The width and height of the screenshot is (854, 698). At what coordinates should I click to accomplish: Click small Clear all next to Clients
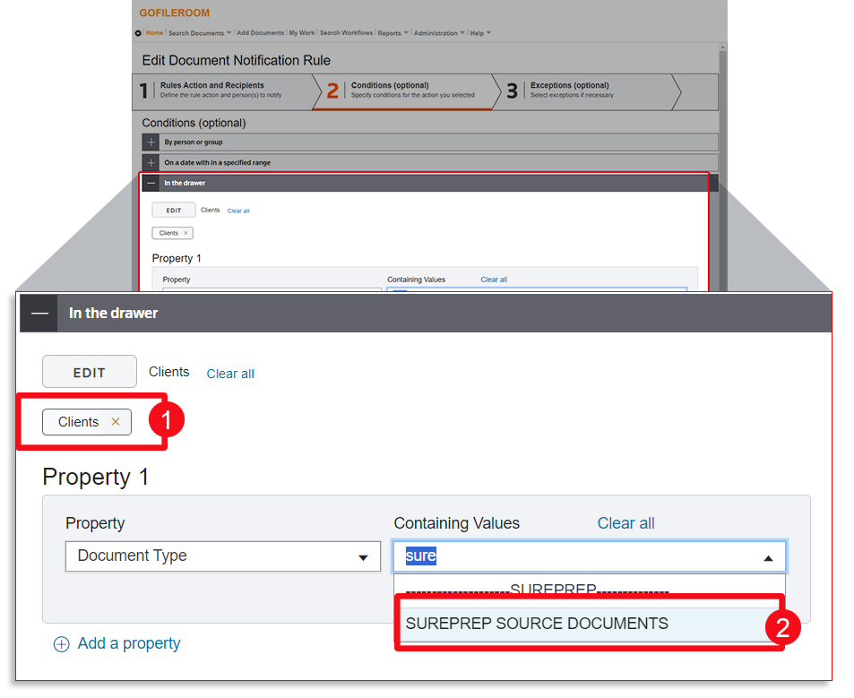tap(238, 211)
